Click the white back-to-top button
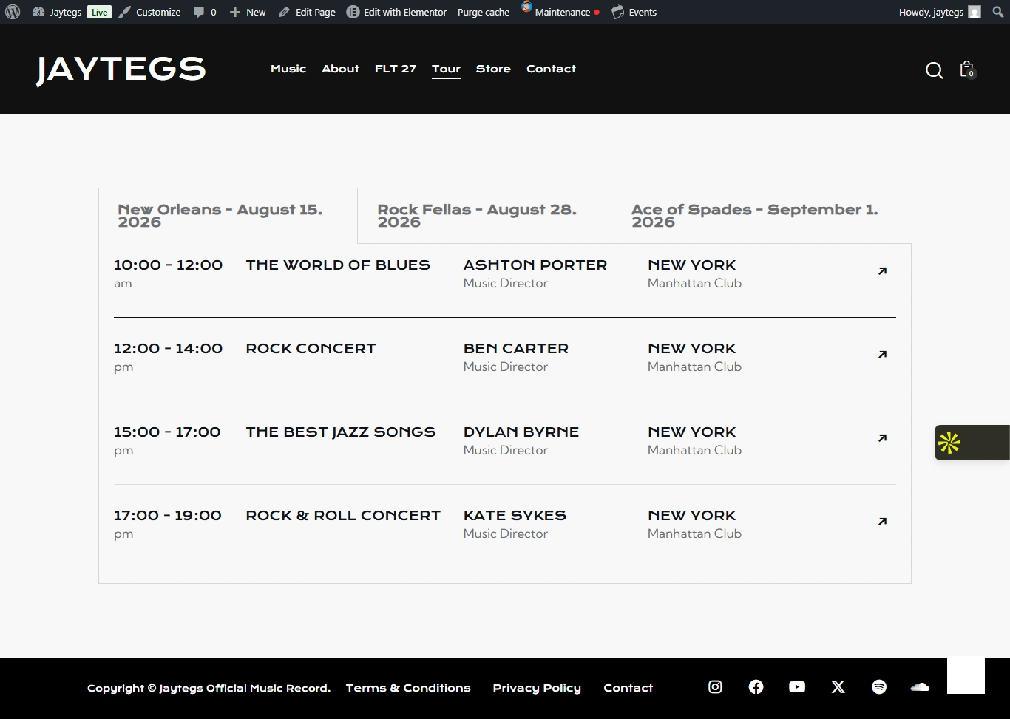The image size is (1010, 719). coord(966,675)
